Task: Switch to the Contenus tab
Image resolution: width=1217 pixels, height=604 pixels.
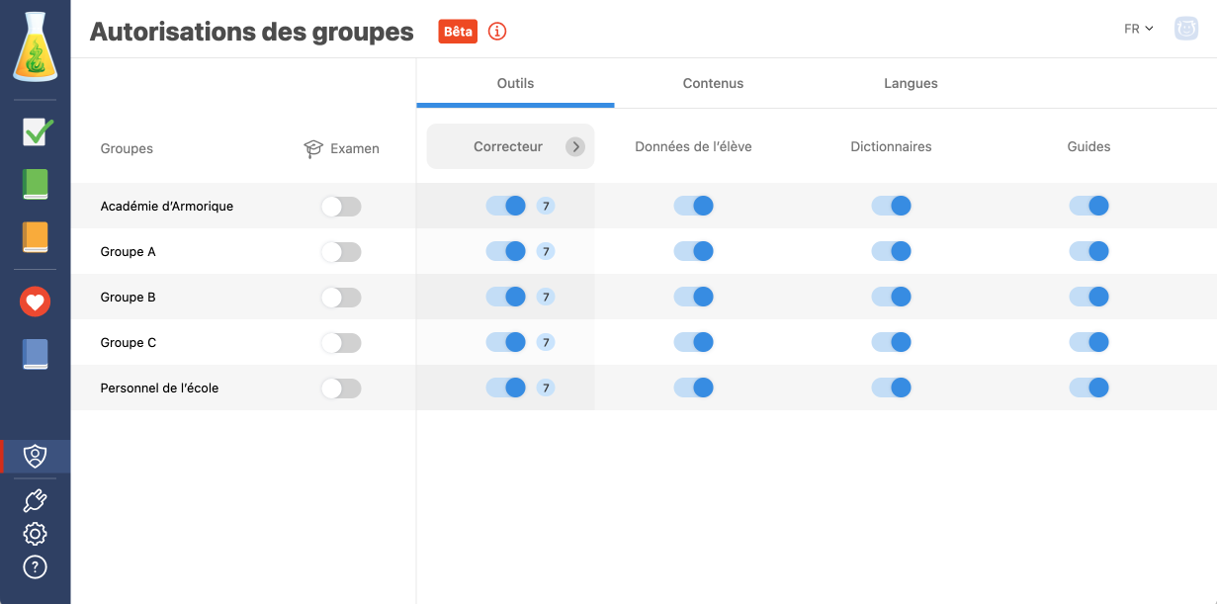Action: (x=713, y=84)
